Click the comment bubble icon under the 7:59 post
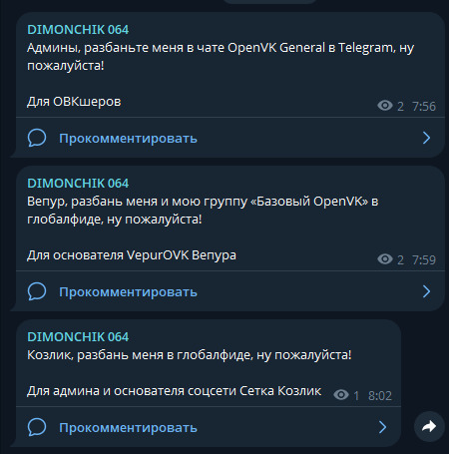 tap(37, 291)
